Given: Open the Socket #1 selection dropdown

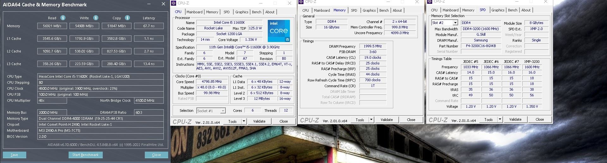Looking at the screenshot, I should coord(223,111).
